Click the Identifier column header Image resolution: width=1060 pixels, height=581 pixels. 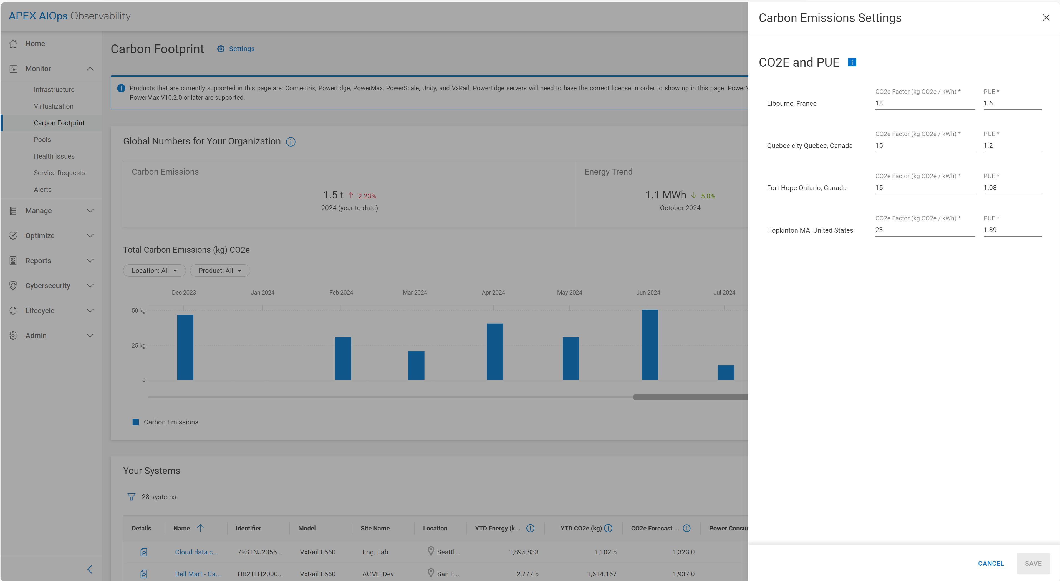[x=248, y=528]
